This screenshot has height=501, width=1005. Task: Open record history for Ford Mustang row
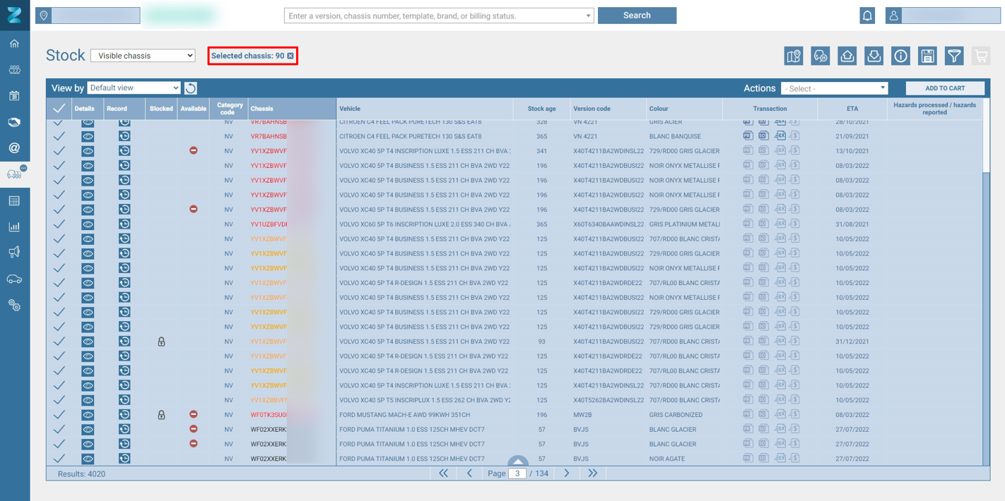pos(124,415)
